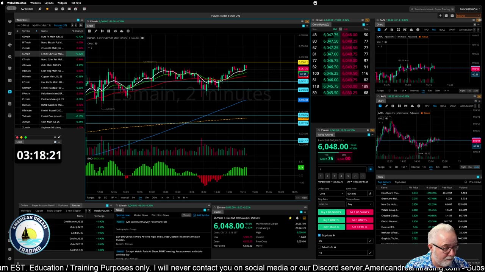
Task: Open the Time-in-Force Day dropdown
Action: (359, 204)
